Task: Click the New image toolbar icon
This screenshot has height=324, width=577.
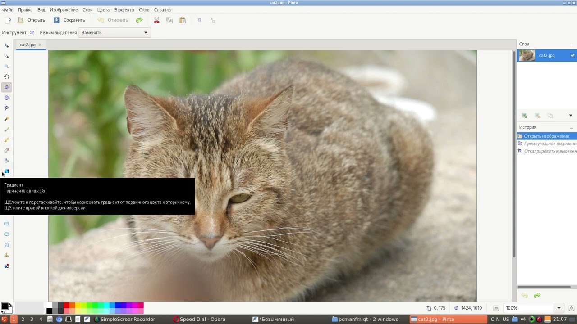Action: coord(8,20)
